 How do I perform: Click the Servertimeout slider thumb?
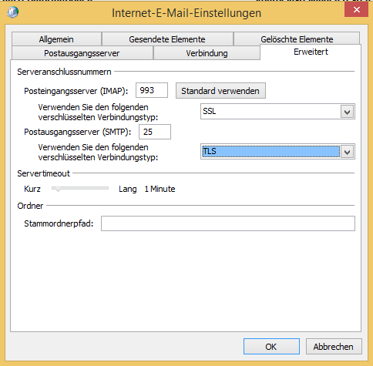(58, 189)
